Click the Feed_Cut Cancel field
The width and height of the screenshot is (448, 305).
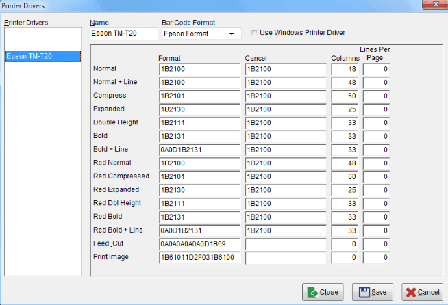(285, 243)
